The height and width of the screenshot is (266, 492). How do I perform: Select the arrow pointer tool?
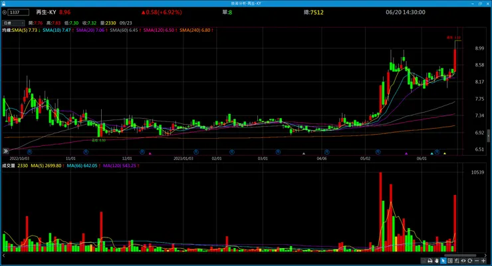[443, 261]
